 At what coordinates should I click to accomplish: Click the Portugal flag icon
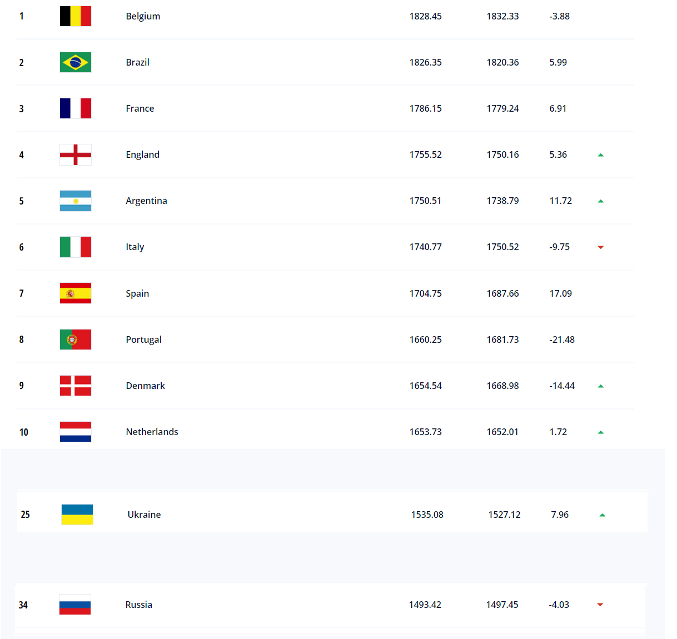76,340
